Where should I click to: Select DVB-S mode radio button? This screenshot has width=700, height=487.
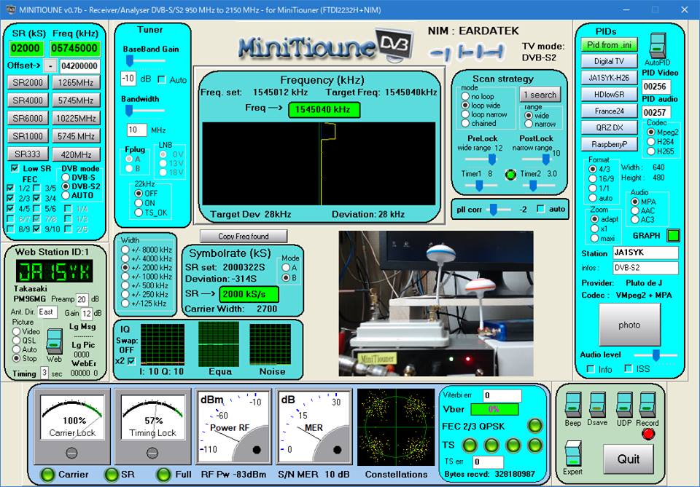(x=66, y=178)
